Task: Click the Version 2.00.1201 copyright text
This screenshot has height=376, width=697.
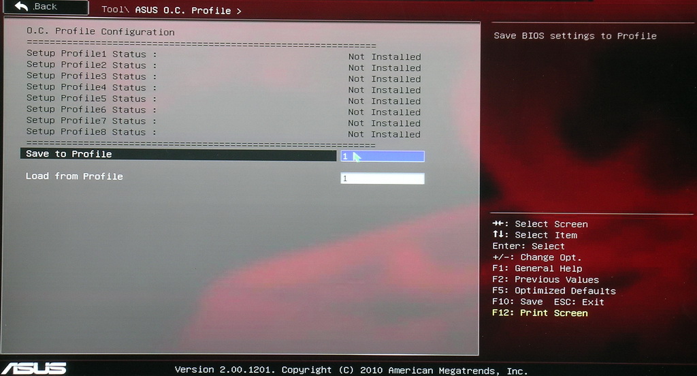Action: [351, 371]
